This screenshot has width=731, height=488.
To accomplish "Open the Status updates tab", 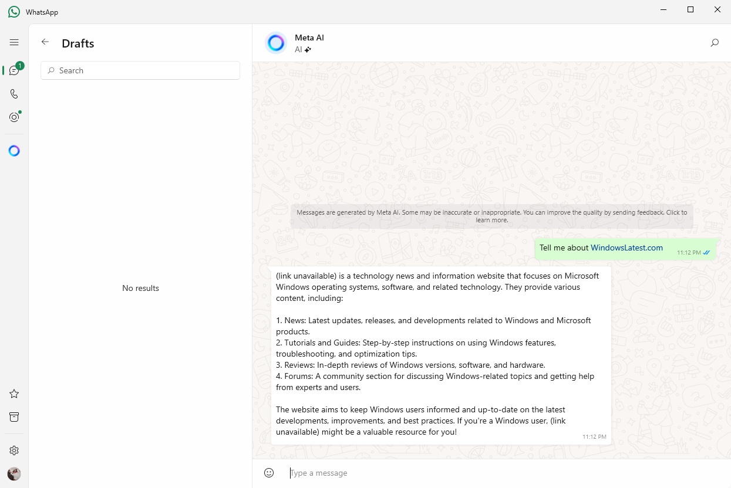I will coord(14,117).
